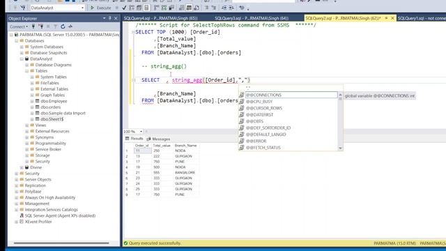Switch output to Results to Text
The width and height of the screenshot is (446, 251).
pos(181,8)
